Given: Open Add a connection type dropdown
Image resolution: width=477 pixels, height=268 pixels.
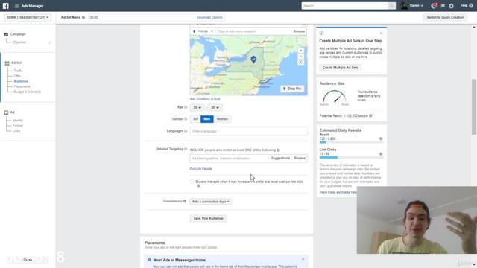Looking at the screenshot, I should point(210,202).
